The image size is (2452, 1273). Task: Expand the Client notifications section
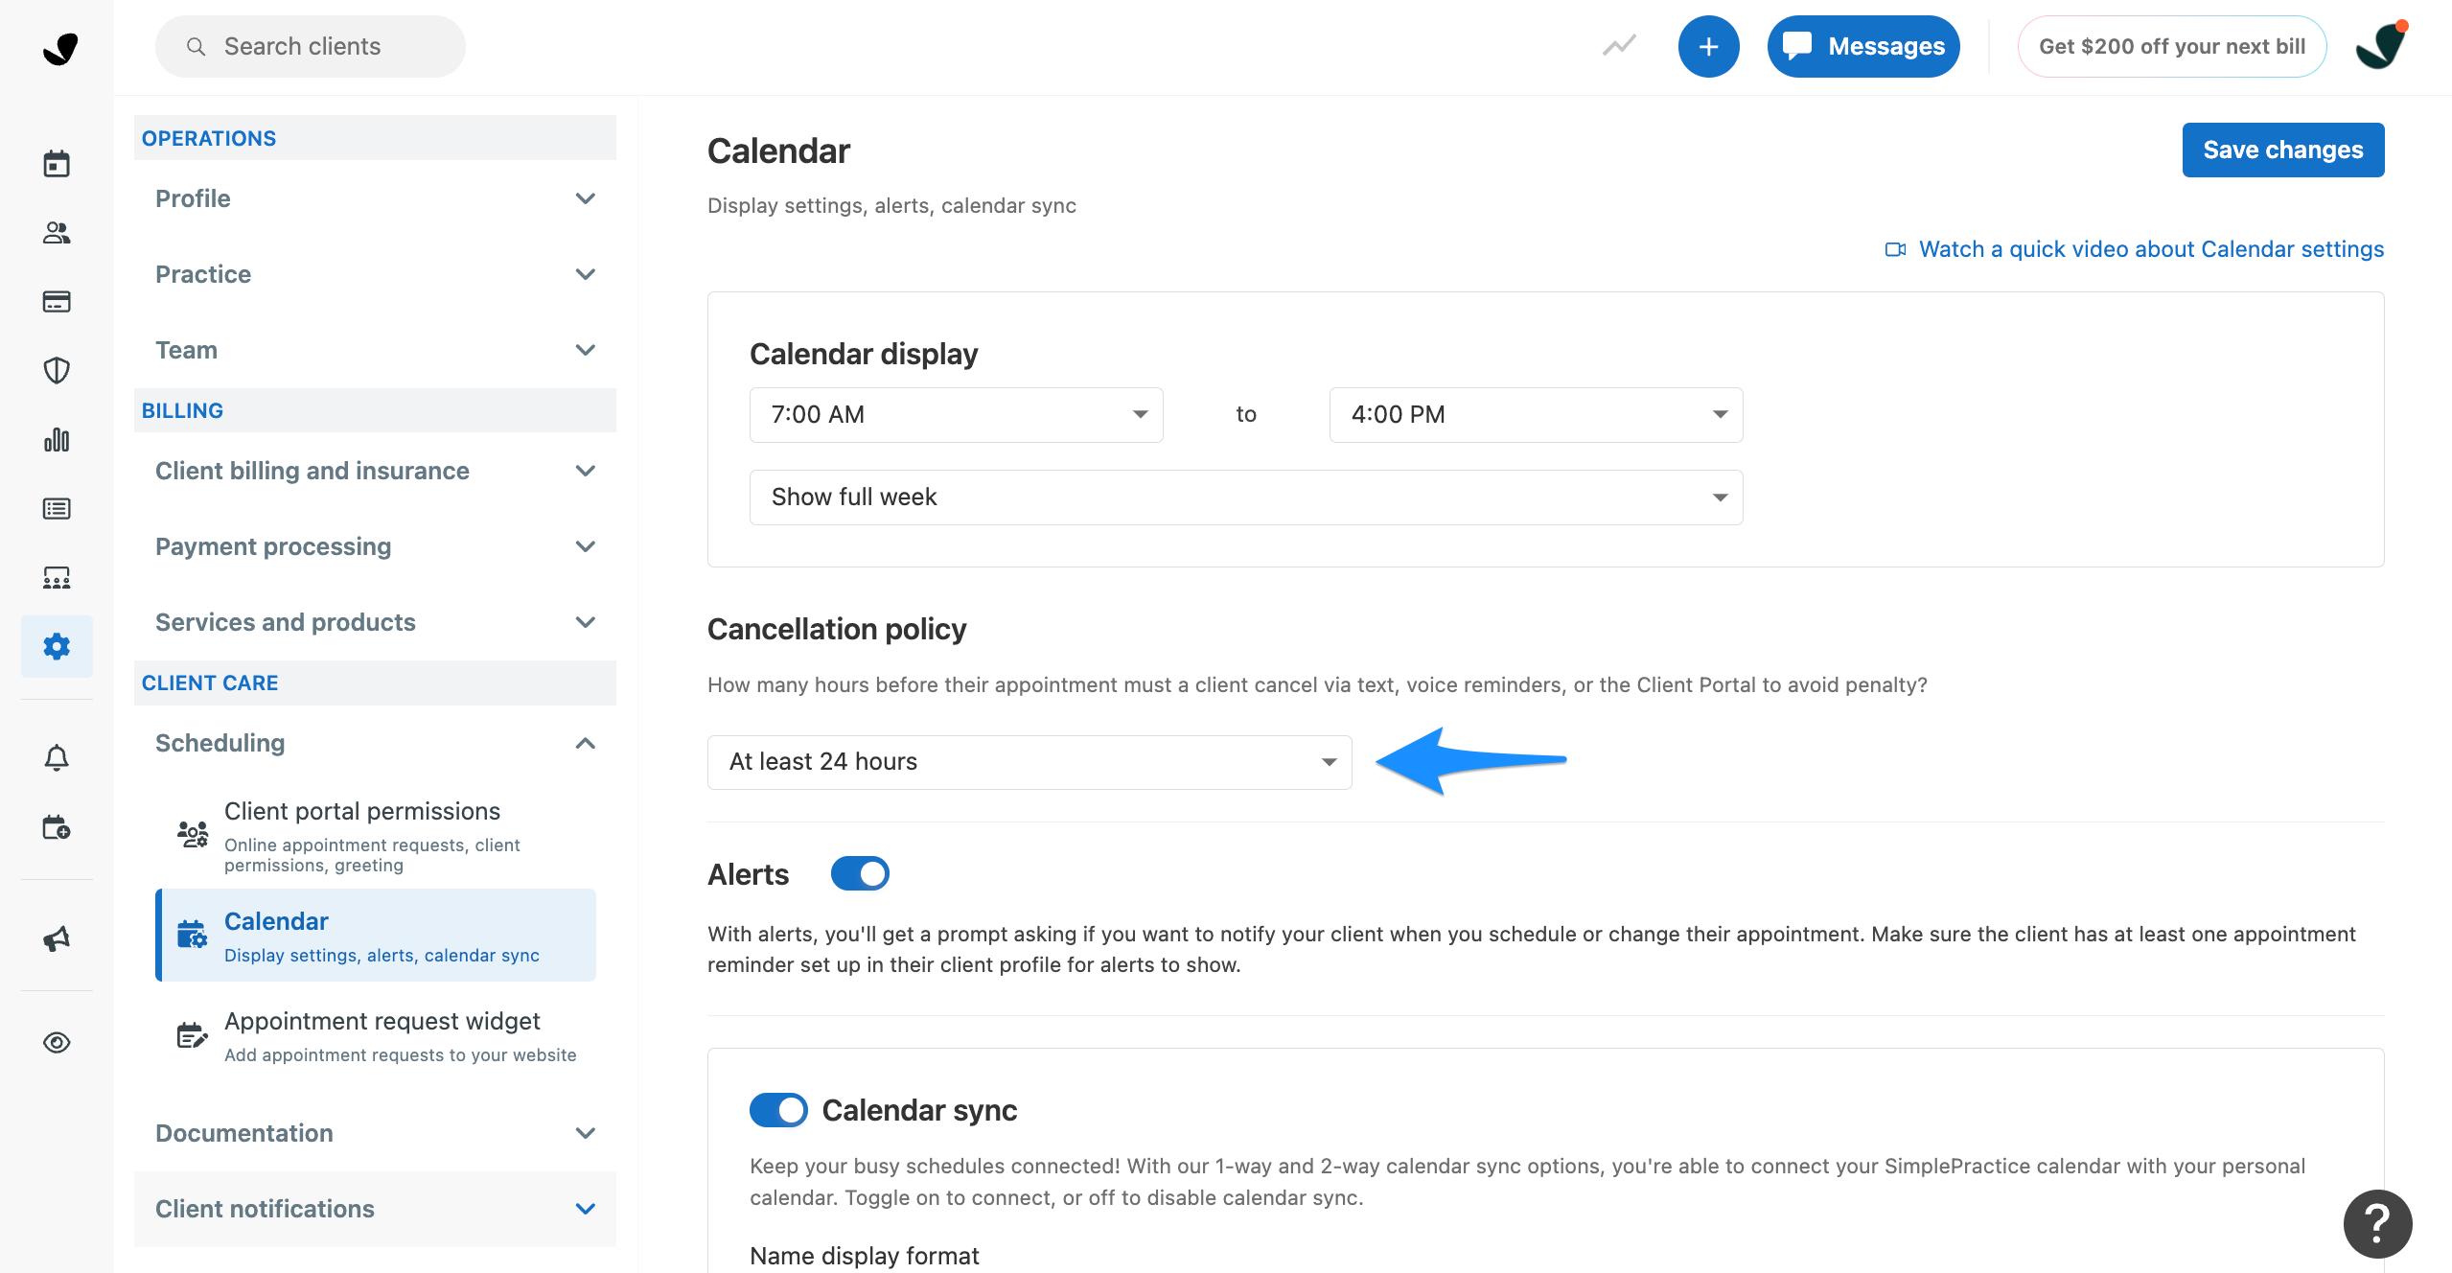click(x=375, y=1209)
